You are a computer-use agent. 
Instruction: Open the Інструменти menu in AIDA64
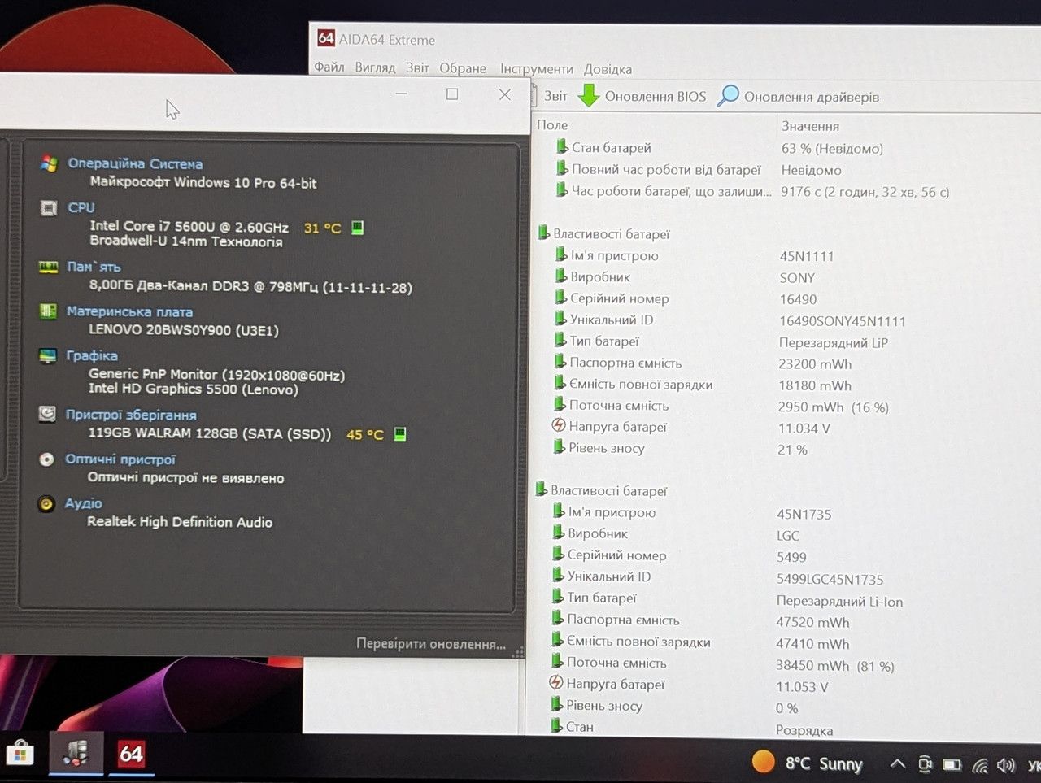pyautogui.click(x=537, y=69)
